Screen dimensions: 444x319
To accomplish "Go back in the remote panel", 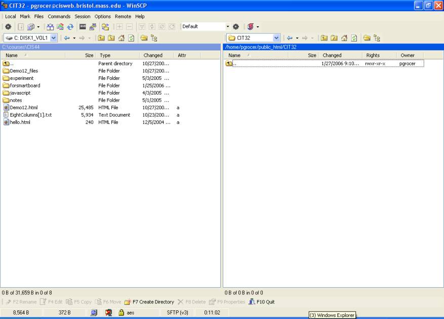I will pos(290,38).
